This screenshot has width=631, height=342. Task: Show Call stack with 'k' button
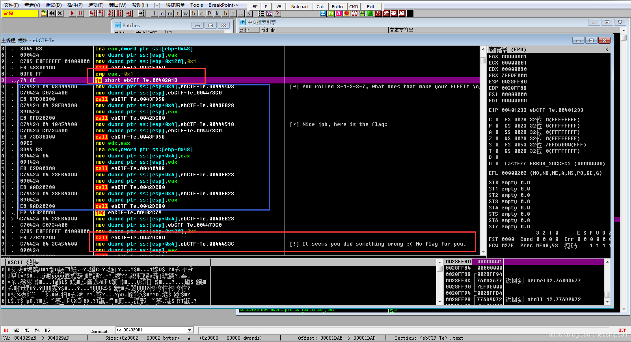tap(217, 13)
